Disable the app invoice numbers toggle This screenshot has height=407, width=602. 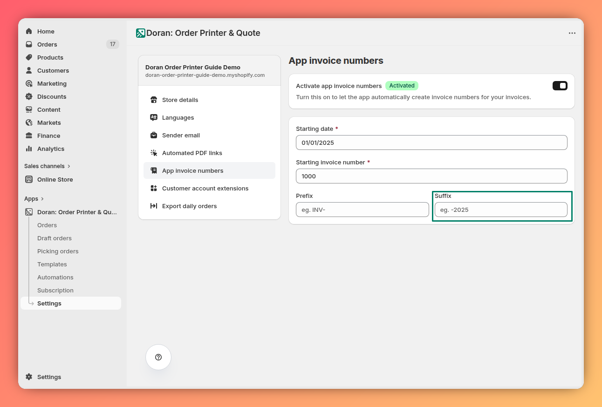[x=560, y=86]
